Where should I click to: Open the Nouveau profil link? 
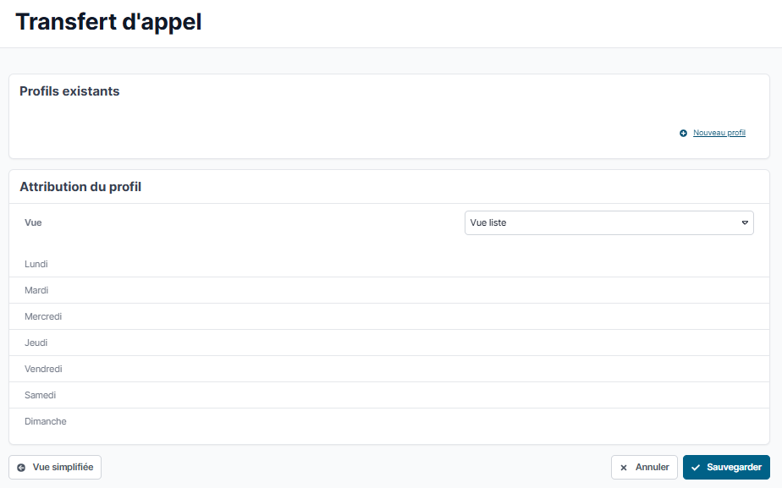pos(719,134)
